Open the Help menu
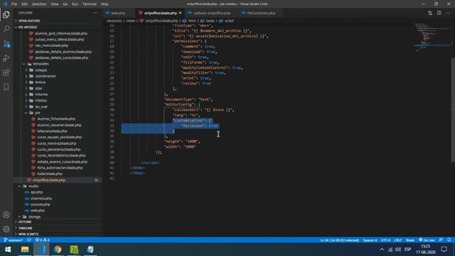The image size is (455, 256). pyautogui.click(x=105, y=4)
